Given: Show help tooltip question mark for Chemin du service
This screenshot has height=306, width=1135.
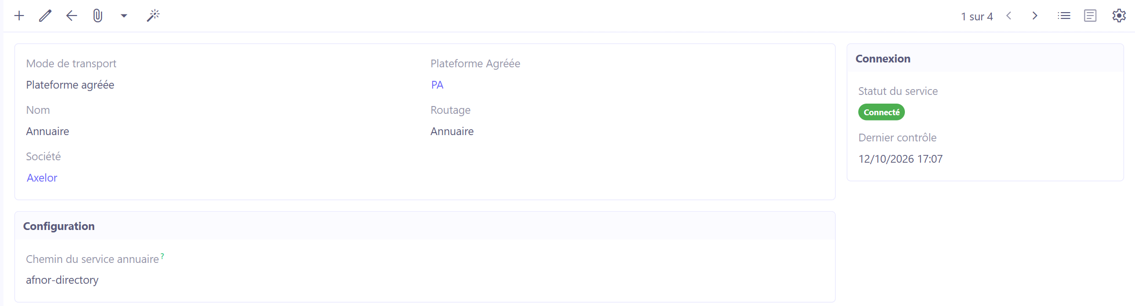Looking at the screenshot, I should [x=163, y=256].
